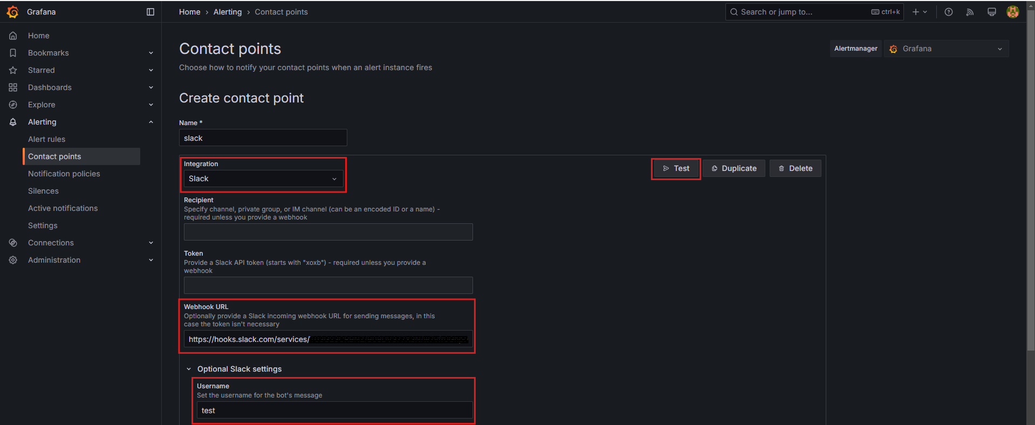Screen dimensions: 1035x425
Task: Toggle the sidebar dock menu icon
Action: click(x=150, y=12)
